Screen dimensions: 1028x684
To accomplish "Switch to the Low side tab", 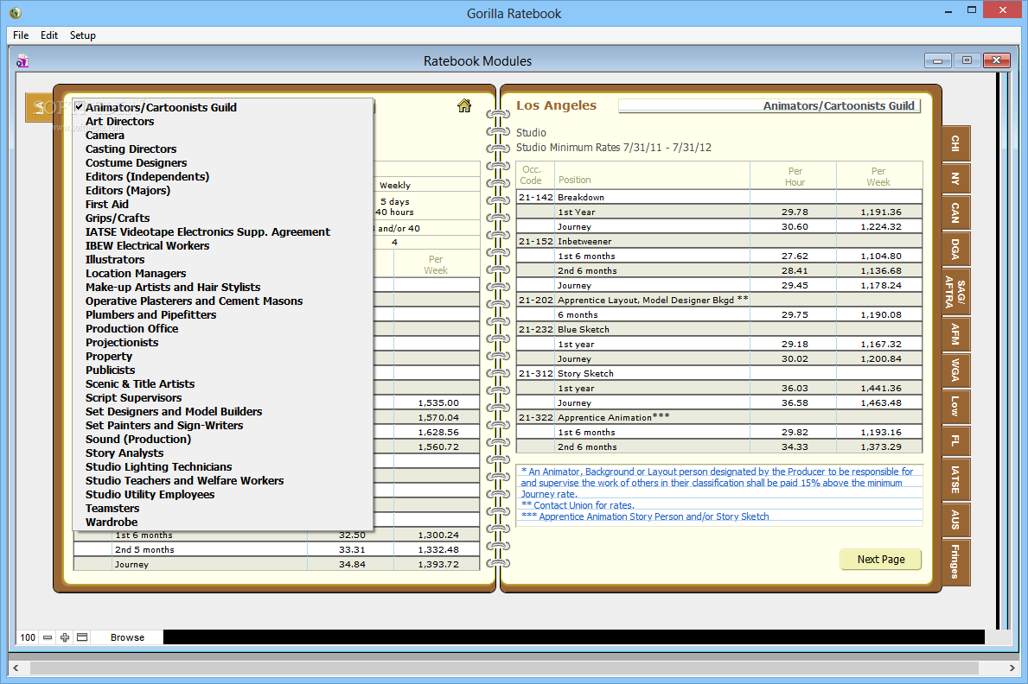I will [955, 406].
